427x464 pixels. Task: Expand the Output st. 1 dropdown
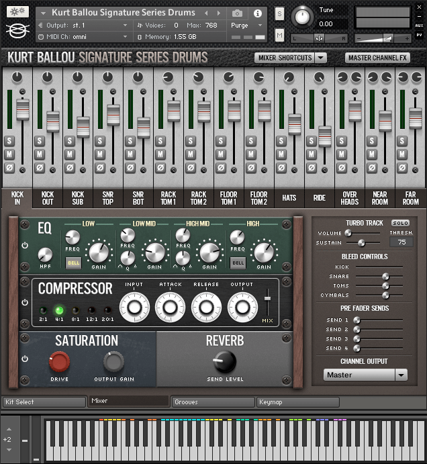pyautogui.click(x=125, y=26)
